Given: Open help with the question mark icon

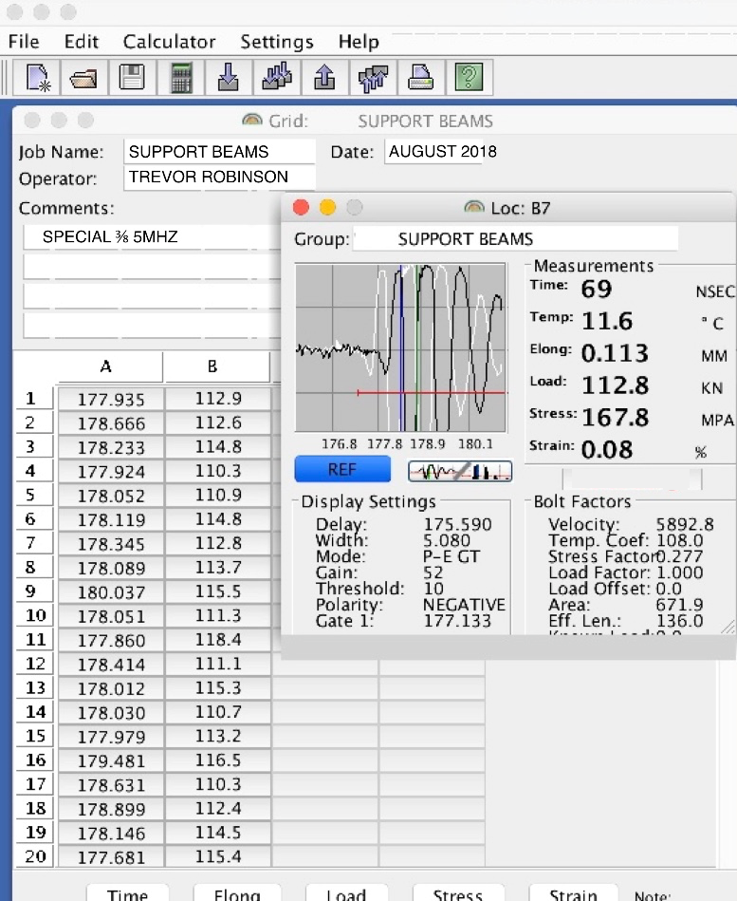Looking at the screenshot, I should (x=465, y=77).
